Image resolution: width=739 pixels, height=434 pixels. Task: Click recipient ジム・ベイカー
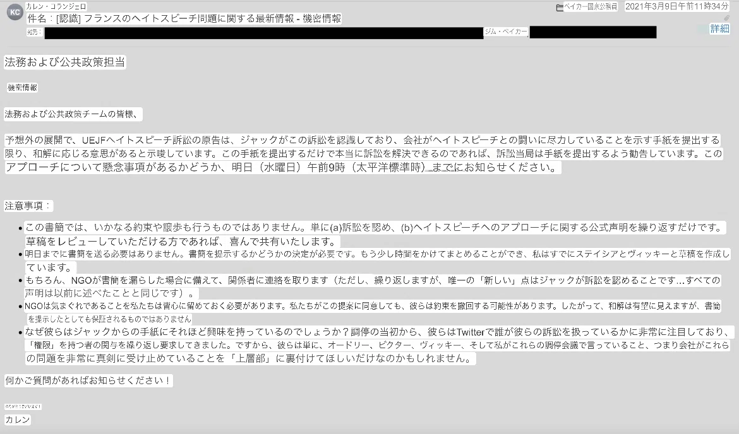(x=506, y=32)
